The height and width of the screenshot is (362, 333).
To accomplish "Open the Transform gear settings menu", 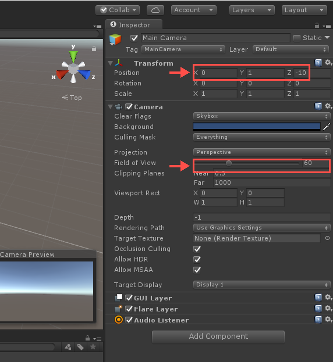I will click(328, 63).
